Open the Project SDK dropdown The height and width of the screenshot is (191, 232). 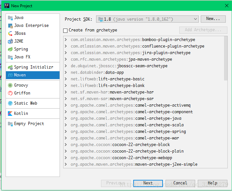tap(147, 19)
